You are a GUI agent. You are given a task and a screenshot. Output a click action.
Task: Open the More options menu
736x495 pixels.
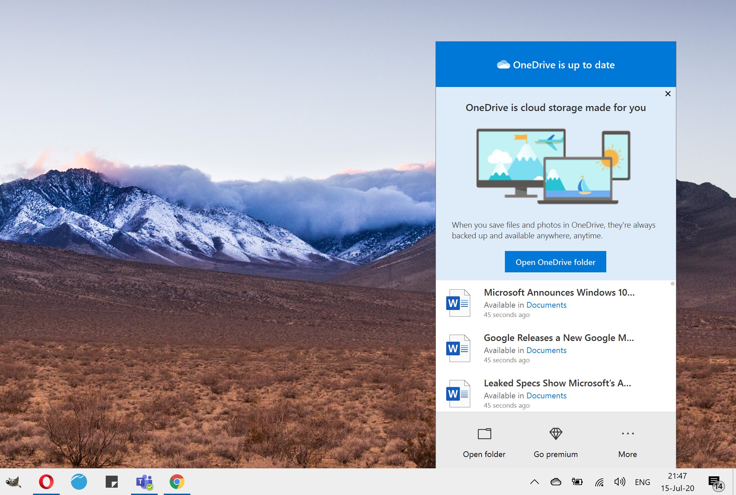point(628,443)
